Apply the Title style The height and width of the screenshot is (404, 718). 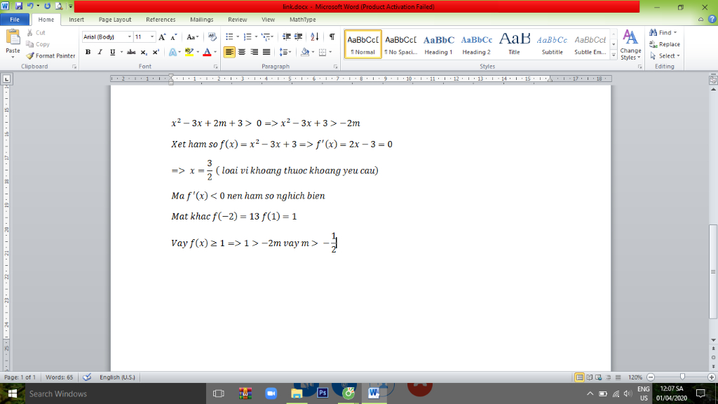point(514,44)
